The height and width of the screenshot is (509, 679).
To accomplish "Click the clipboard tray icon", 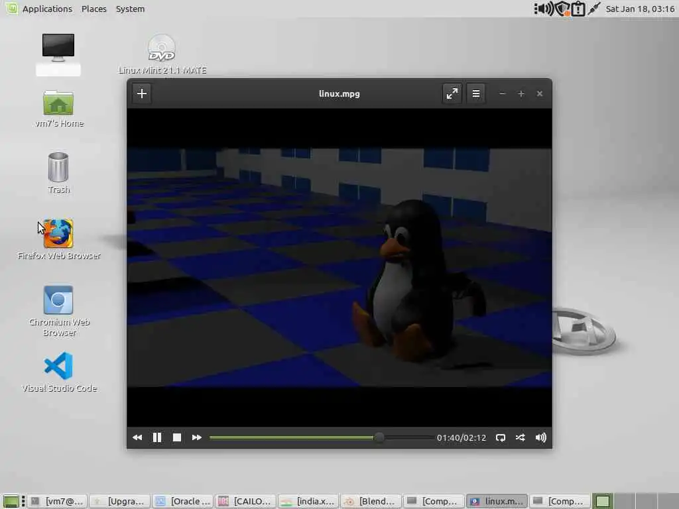I will point(578,9).
